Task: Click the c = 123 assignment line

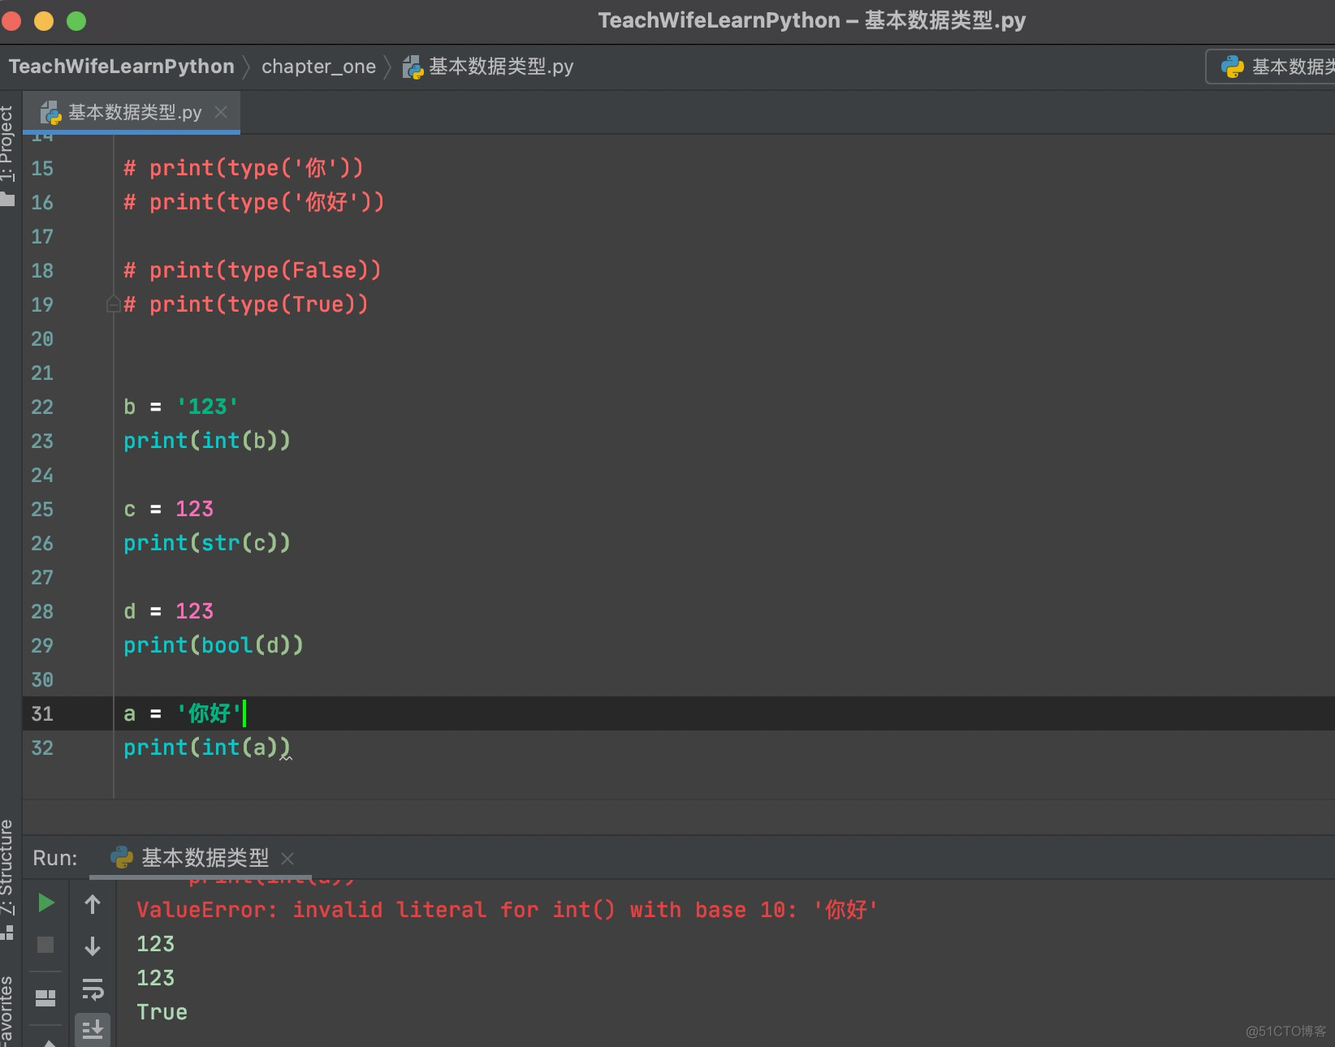Action: pyautogui.click(x=168, y=509)
